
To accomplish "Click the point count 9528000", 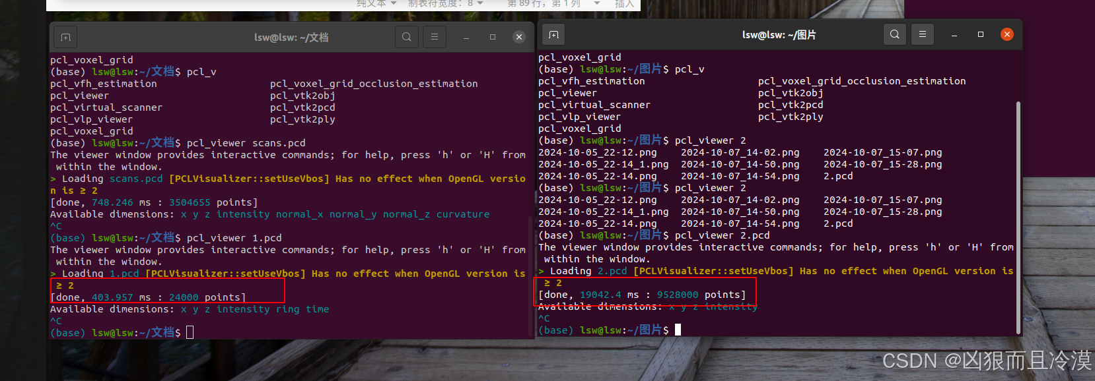I will (678, 295).
